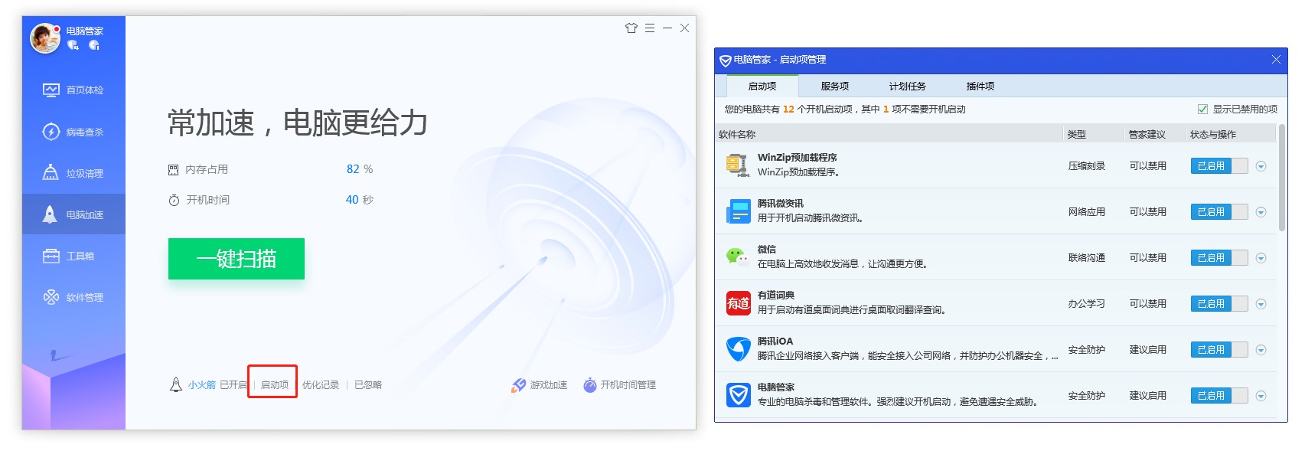Image resolution: width=1305 pixels, height=451 pixels.
Task: Click the 40 秒 boot time value
Action: coord(360,200)
